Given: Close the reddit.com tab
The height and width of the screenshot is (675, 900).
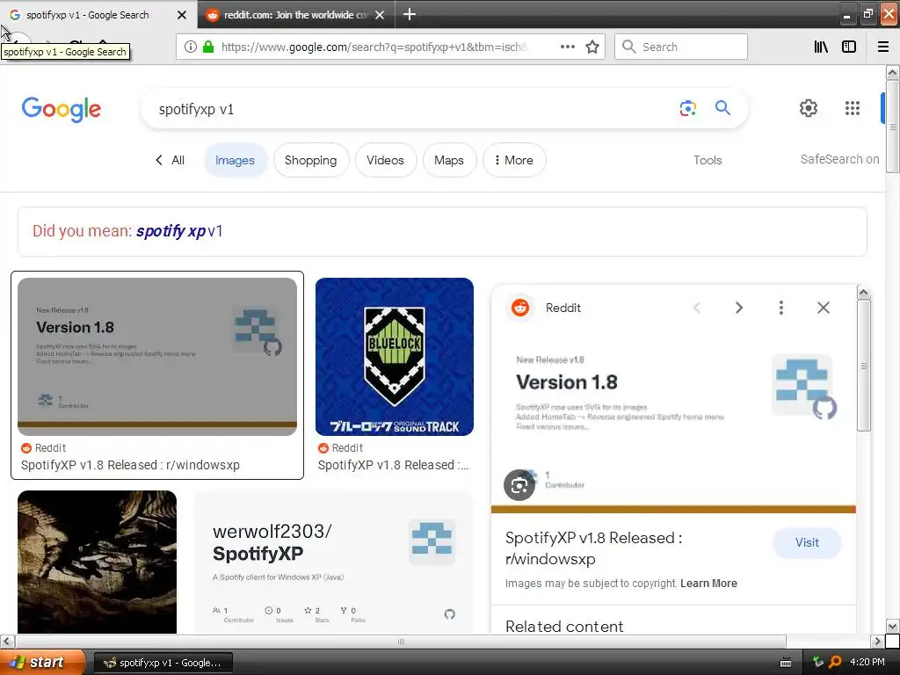Looking at the screenshot, I should click(380, 15).
